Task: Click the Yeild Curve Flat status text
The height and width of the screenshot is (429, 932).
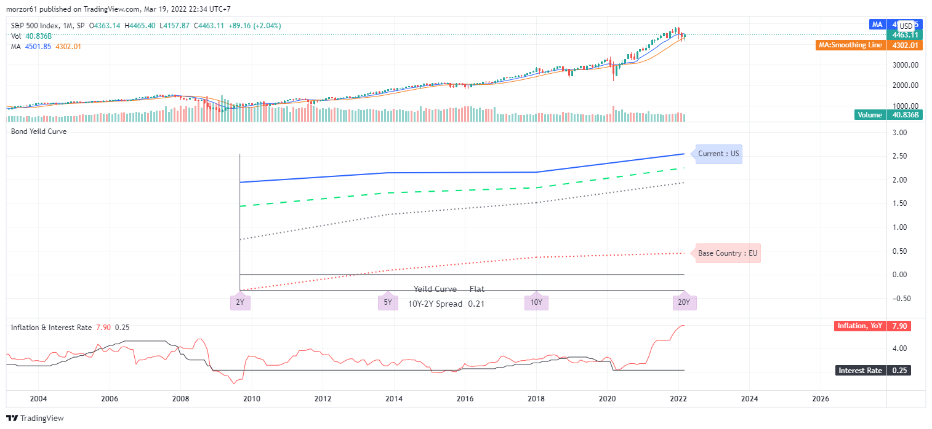Action: (449, 289)
